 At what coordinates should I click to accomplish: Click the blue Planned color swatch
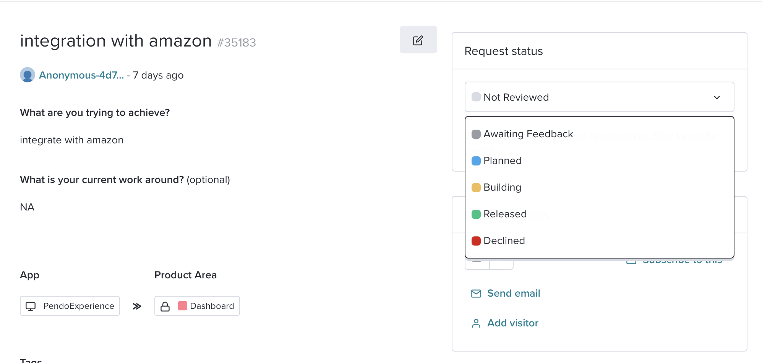(x=476, y=161)
